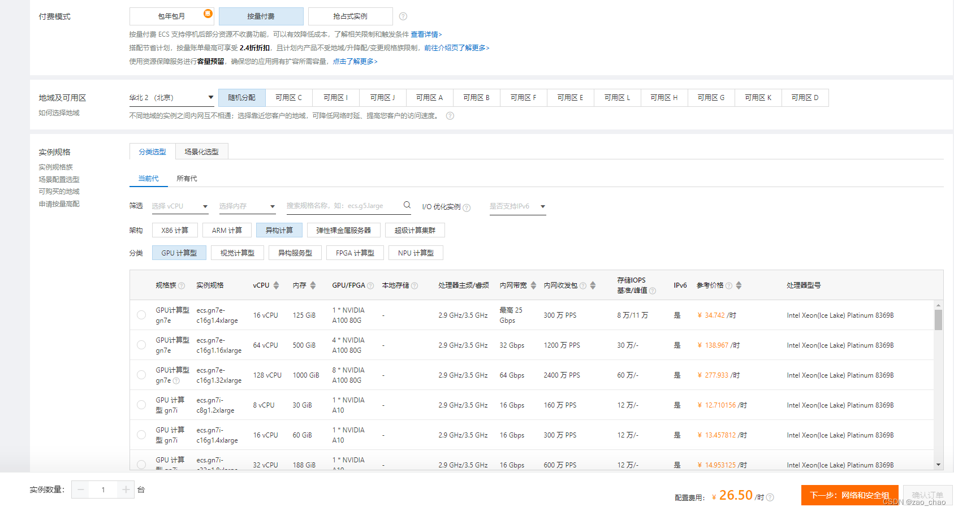The image size is (954, 511).
Task: Select the ecs.gn7e-c16g1.16xlarge instance radio
Action: tap(141, 345)
